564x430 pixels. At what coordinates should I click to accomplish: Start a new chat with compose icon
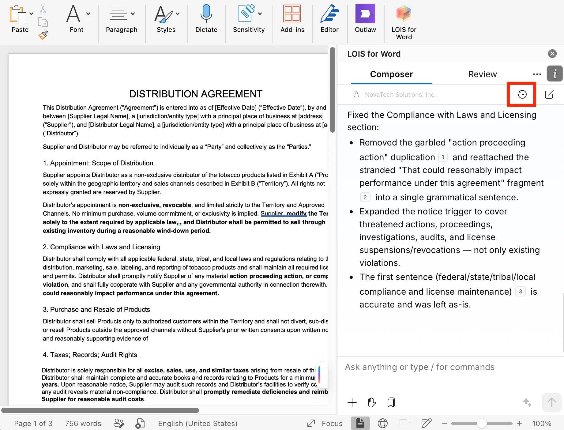coord(549,94)
